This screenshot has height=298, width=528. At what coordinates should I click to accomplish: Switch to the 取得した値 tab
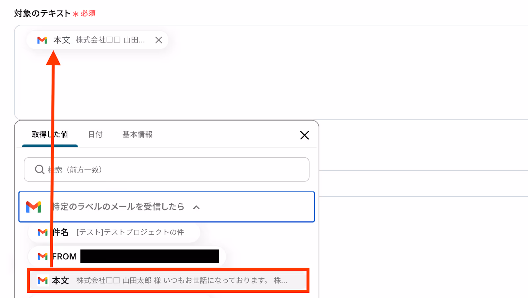(50, 135)
